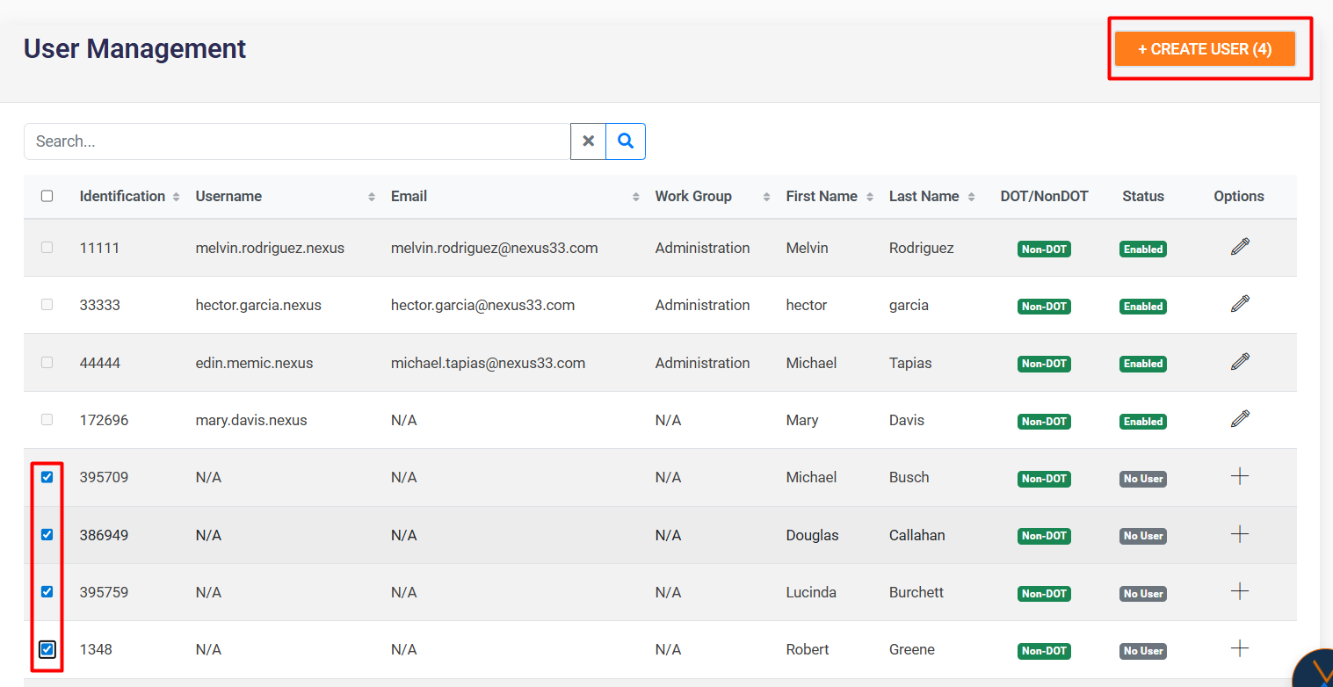Sort by Work Group column arrows
This screenshot has width=1333, height=687.
pyautogui.click(x=766, y=197)
